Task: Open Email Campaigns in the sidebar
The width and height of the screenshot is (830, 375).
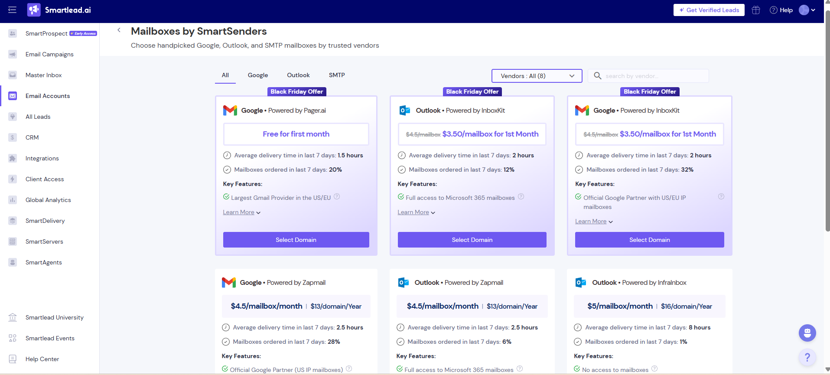Action: pyautogui.click(x=49, y=54)
